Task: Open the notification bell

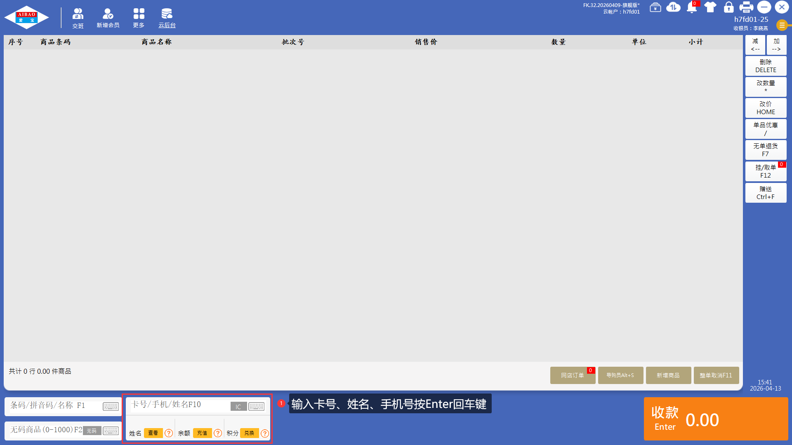Action: click(692, 7)
